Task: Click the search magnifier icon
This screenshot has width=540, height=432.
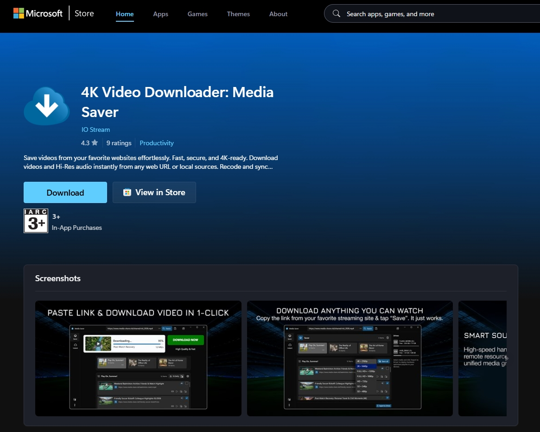Action: coord(337,14)
